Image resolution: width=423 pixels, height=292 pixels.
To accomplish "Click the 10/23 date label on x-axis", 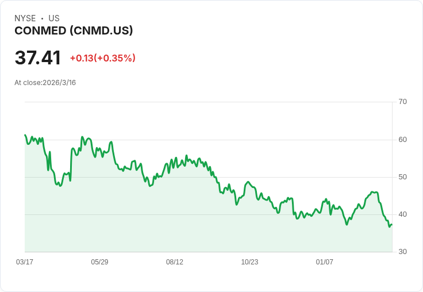I will point(249,262).
